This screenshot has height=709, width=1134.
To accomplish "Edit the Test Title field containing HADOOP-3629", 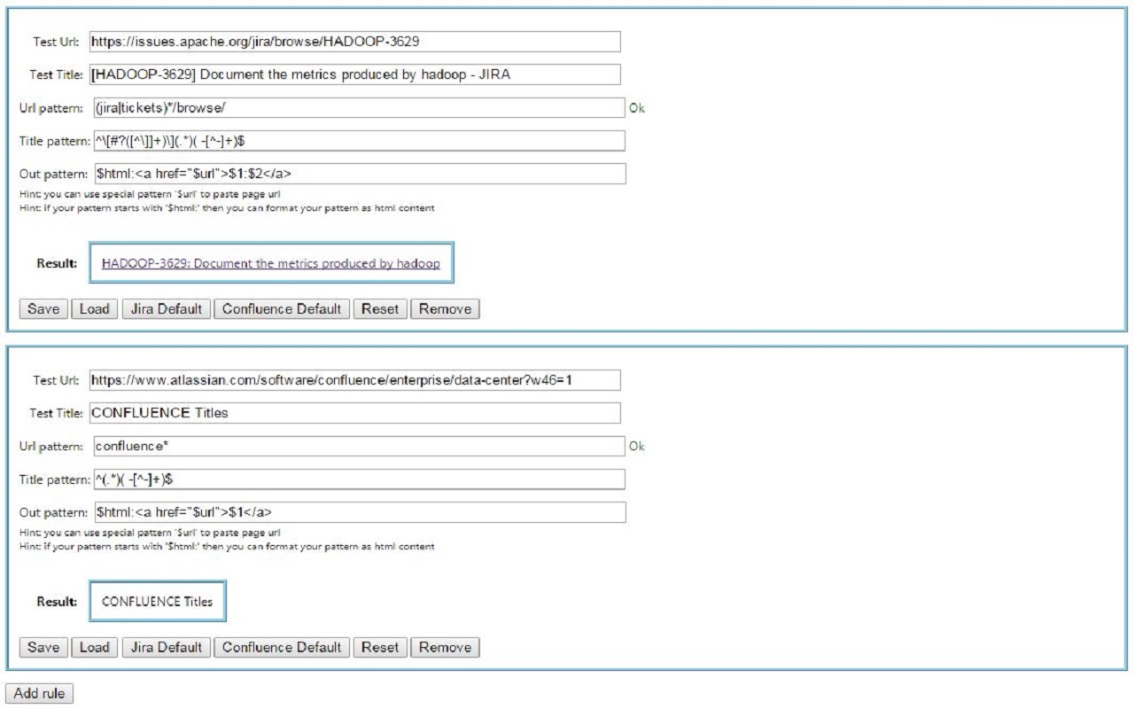I will coord(354,74).
